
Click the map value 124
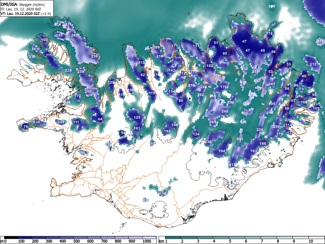tap(196, 134)
